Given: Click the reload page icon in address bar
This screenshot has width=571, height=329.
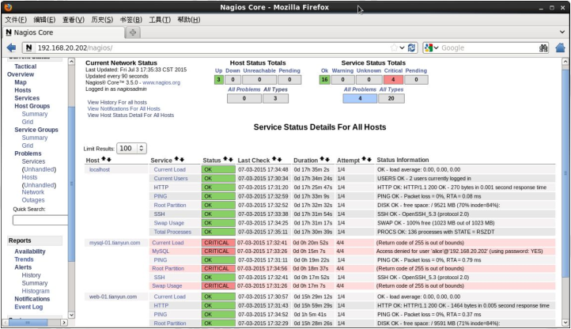Looking at the screenshot, I should [x=411, y=47].
